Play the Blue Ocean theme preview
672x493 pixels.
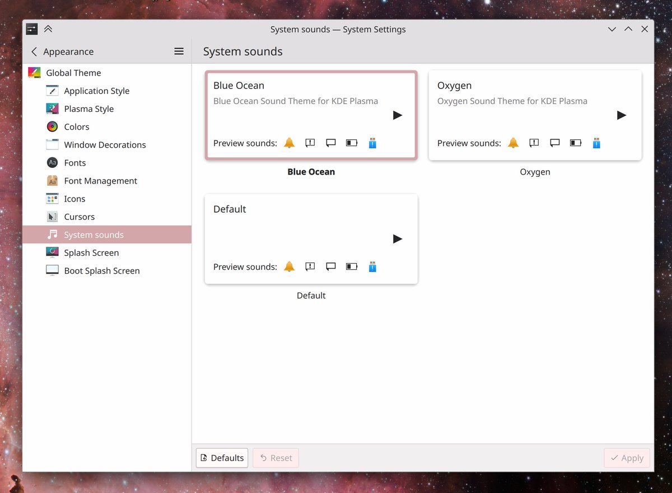(x=397, y=115)
